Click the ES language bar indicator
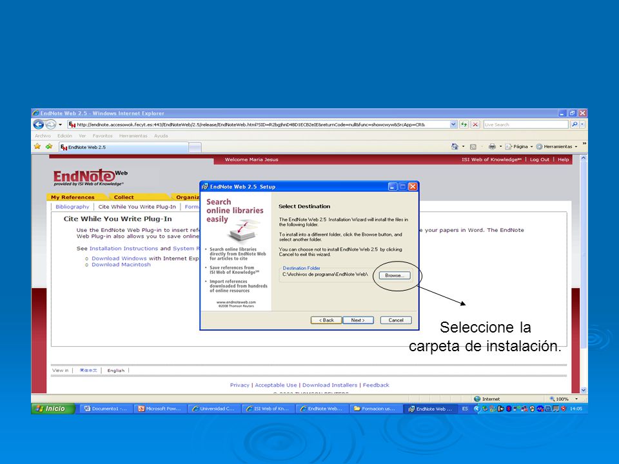 pyautogui.click(x=465, y=409)
